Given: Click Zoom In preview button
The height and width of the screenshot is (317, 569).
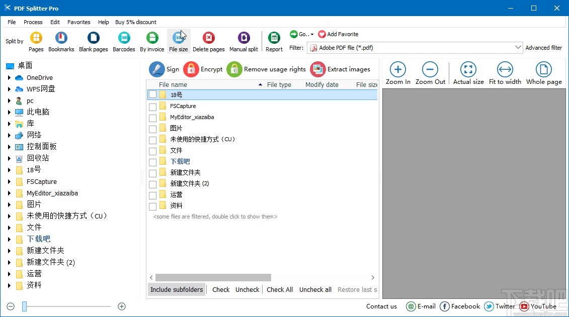Looking at the screenshot, I should pos(398,73).
